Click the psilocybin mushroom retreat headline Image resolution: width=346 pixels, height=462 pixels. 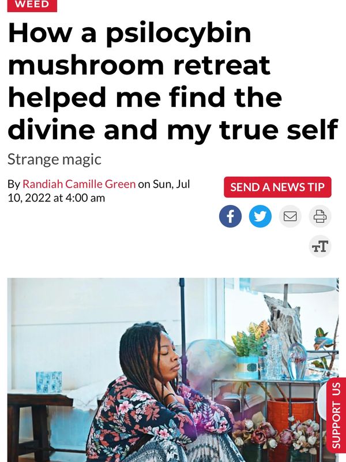point(173,80)
